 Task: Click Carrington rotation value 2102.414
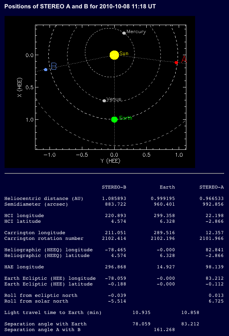point(114,238)
